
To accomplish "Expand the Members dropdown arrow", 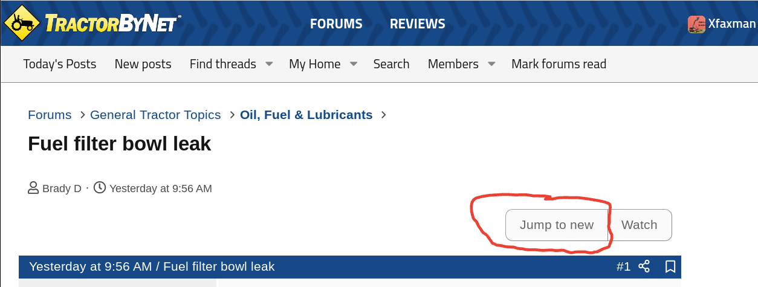I will tap(492, 63).
